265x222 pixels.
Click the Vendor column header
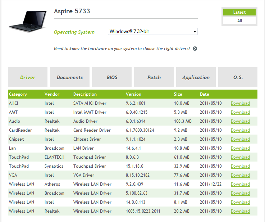click(x=52, y=94)
